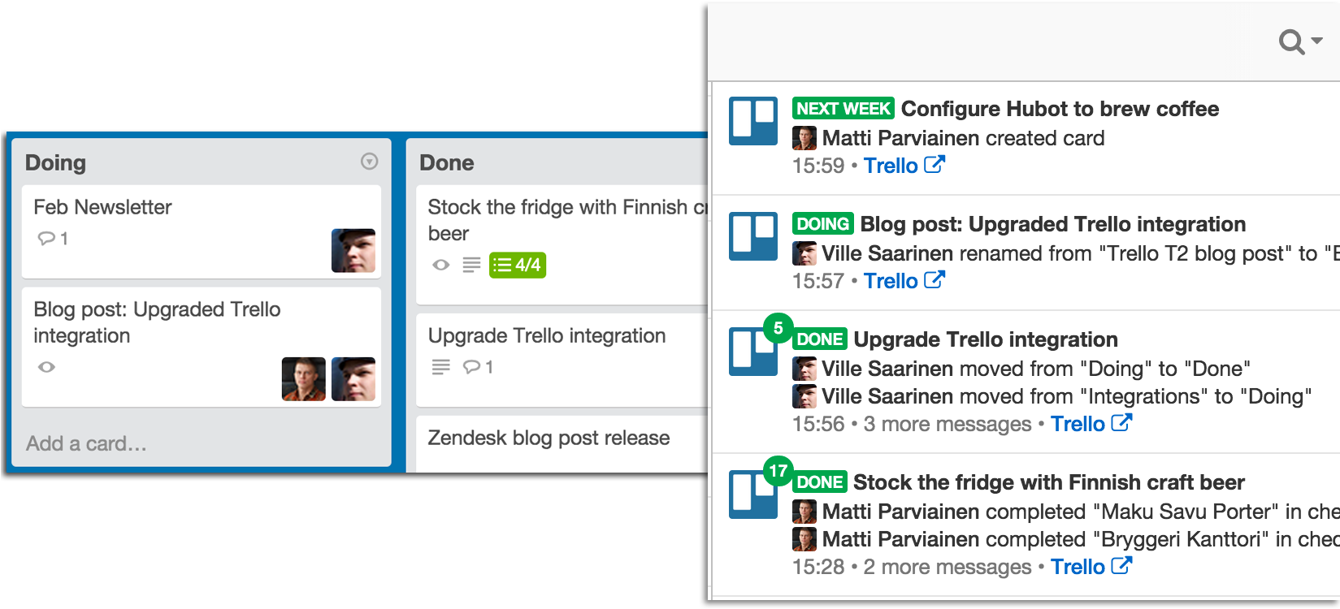Click the 4/4 checklist badge

tap(518, 265)
